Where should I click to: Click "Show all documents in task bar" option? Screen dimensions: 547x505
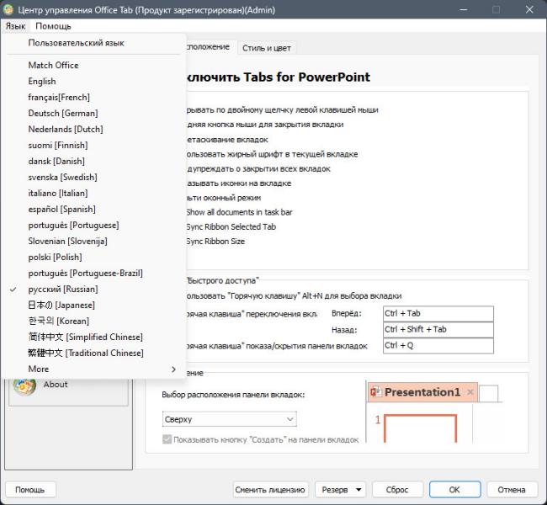click(239, 212)
